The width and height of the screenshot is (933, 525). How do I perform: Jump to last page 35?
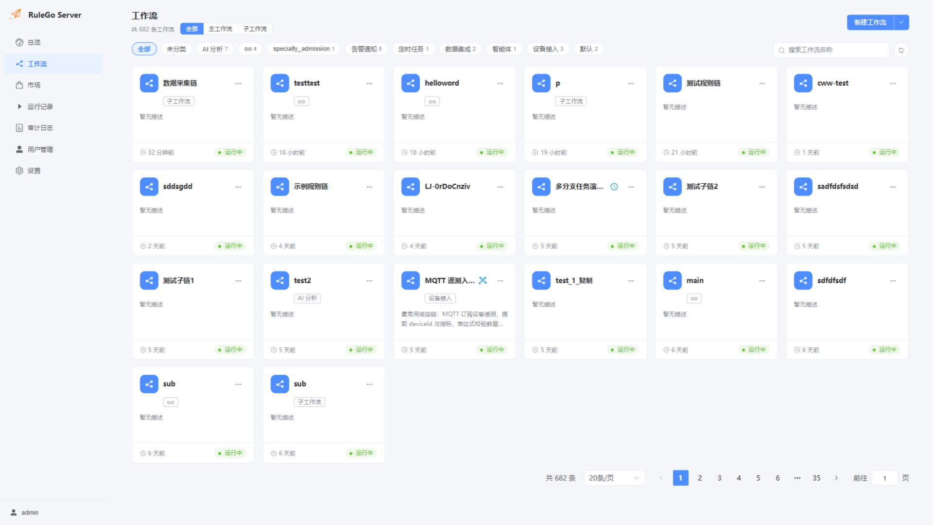[817, 478]
